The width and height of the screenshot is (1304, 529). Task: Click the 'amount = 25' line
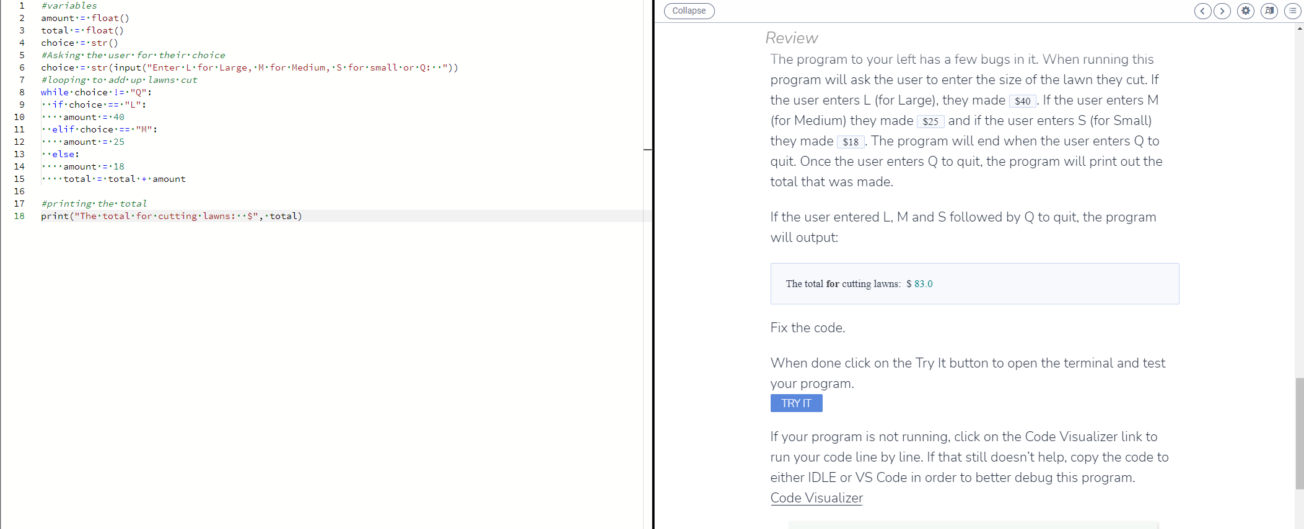pyautogui.click(x=94, y=142)
